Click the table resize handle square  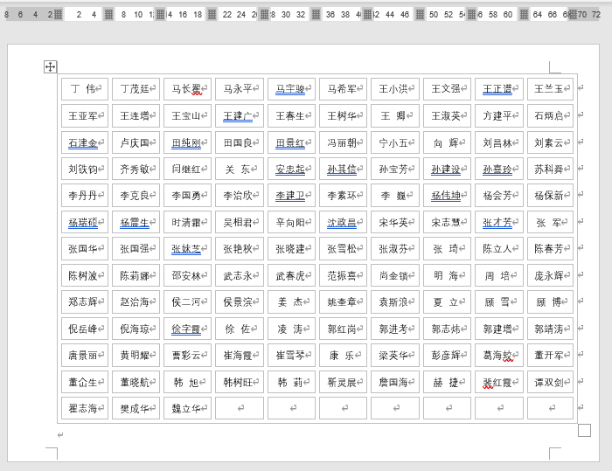(x=584, y=431)
